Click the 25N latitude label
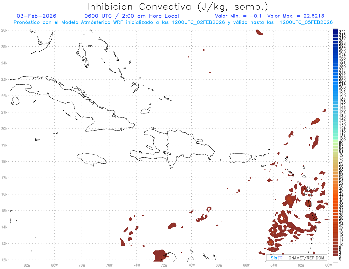349x269 pixels. click(x=4, y=46)
